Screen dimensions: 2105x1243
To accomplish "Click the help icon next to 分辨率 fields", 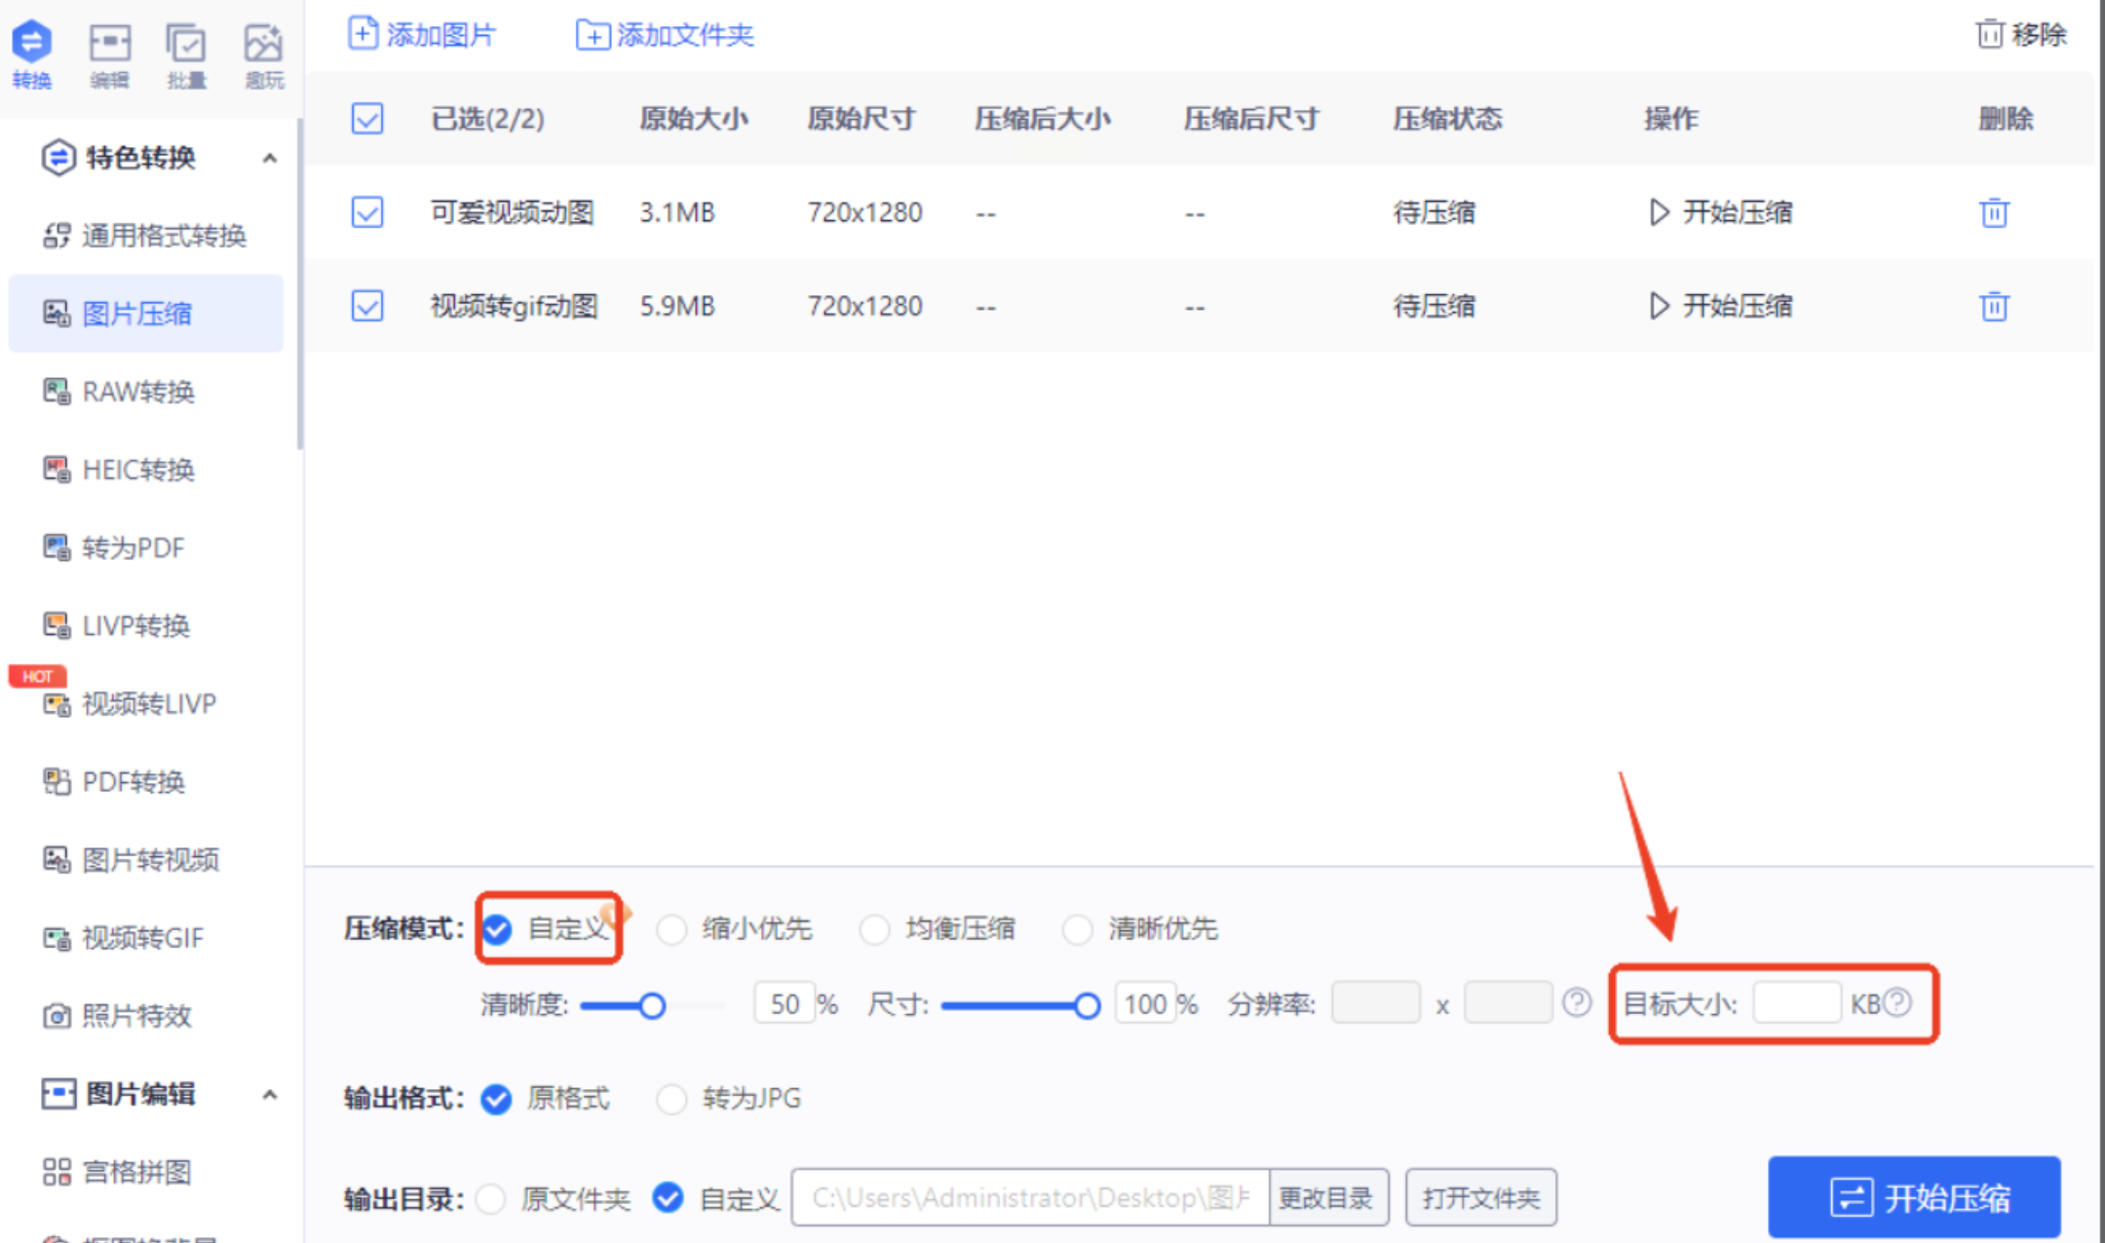I will 1577,1002.
